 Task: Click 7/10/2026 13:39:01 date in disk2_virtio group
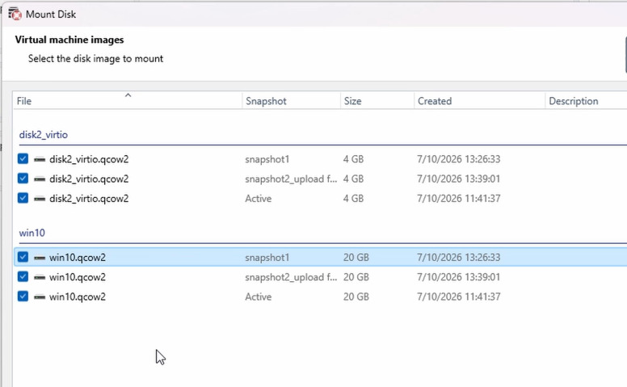coord(458,179)
